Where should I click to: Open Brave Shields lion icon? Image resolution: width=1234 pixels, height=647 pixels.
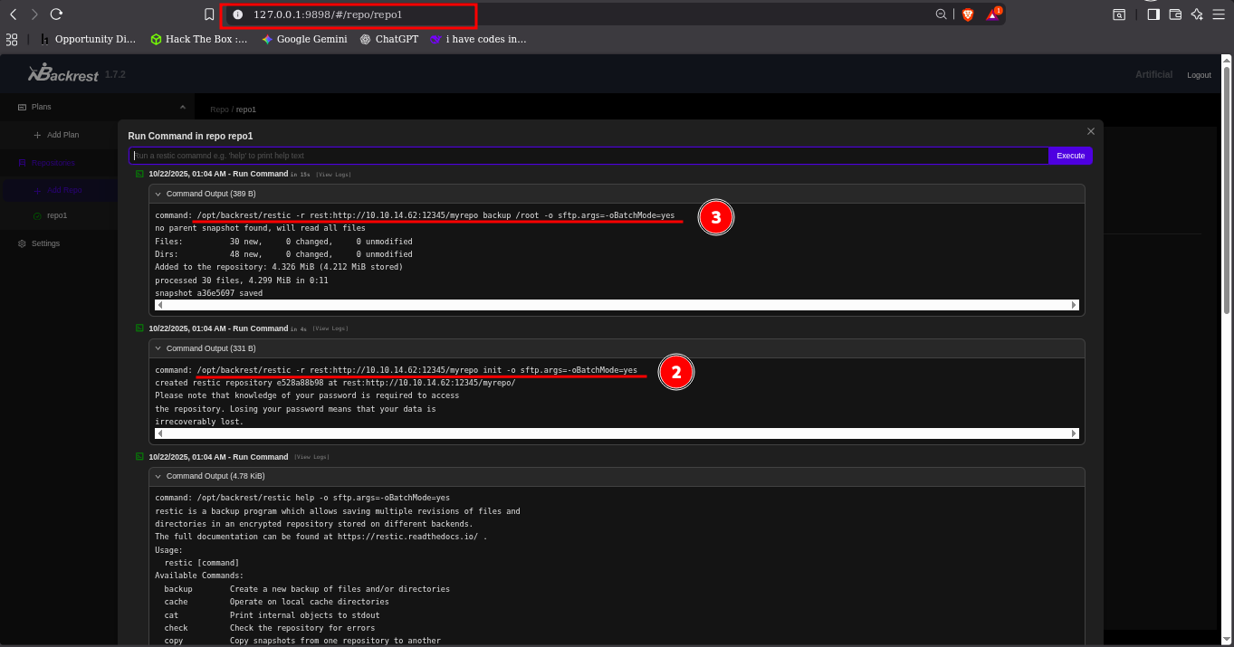967,14
